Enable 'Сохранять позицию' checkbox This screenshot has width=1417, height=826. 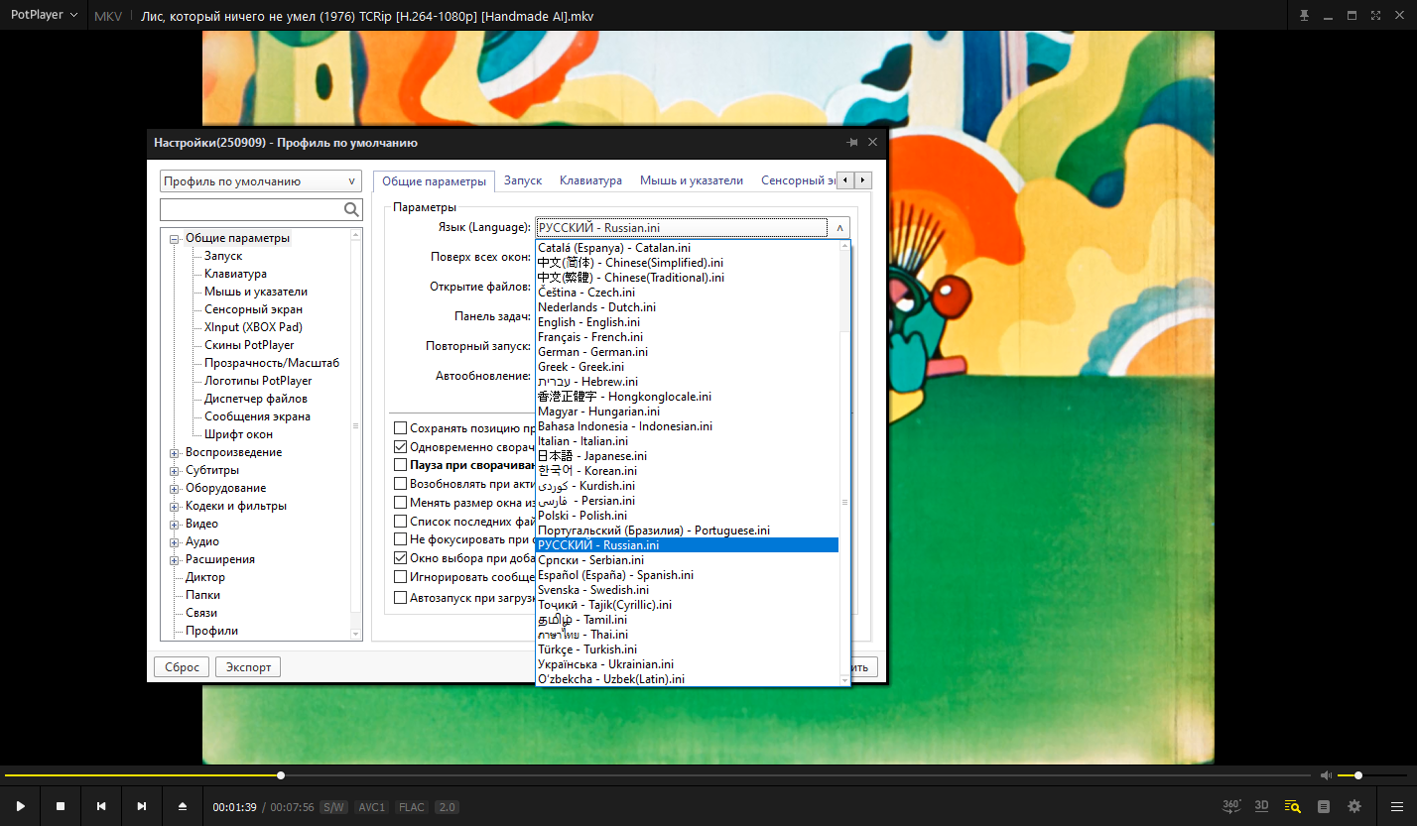point(401,428)
